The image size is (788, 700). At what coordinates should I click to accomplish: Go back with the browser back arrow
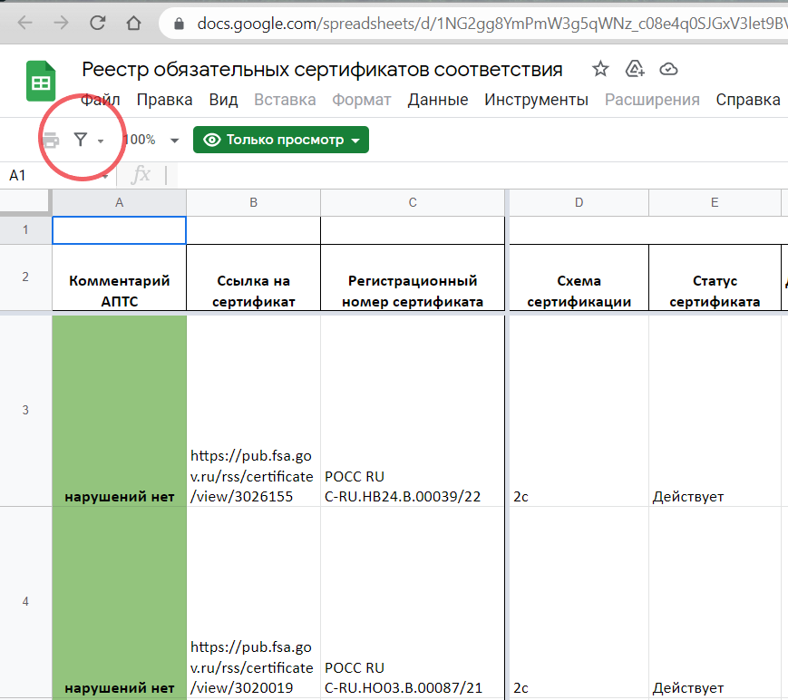(24, 23)
